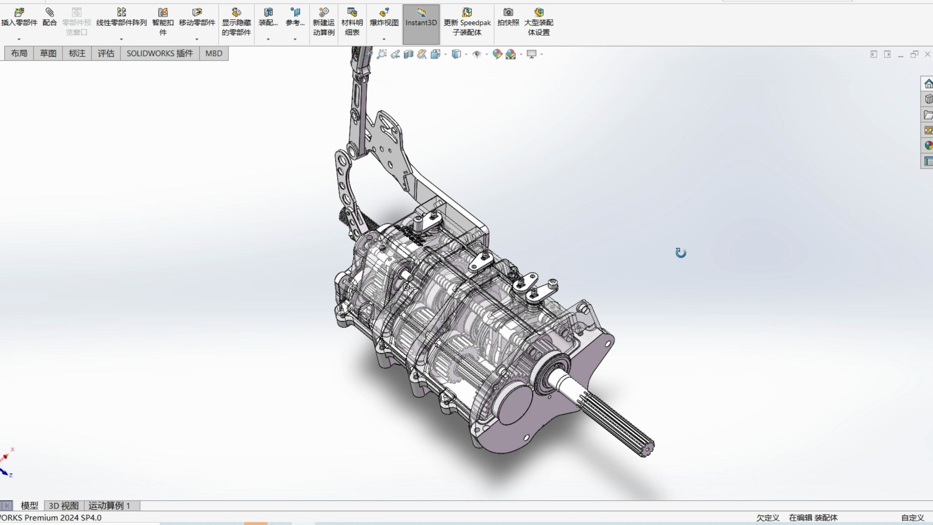The width and height of the screenshot is (933, 525).
Task: Open Large Assembly Settings (大型装配体设置)
Action: coord(539,22)
